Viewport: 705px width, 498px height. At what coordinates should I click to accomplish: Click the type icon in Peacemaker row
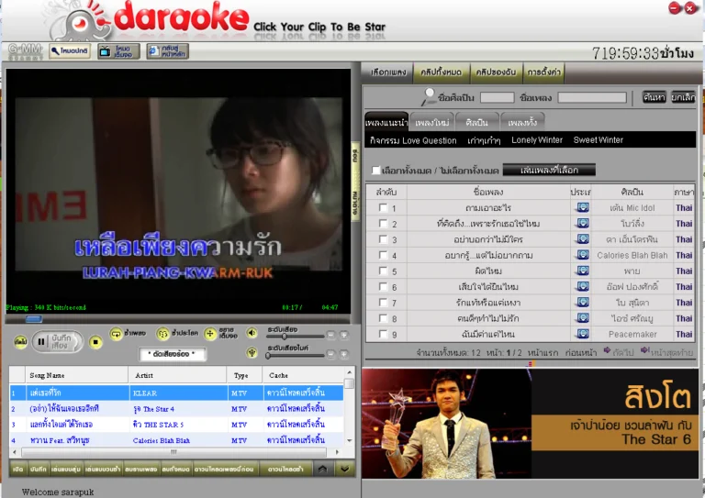click(582, 334)
